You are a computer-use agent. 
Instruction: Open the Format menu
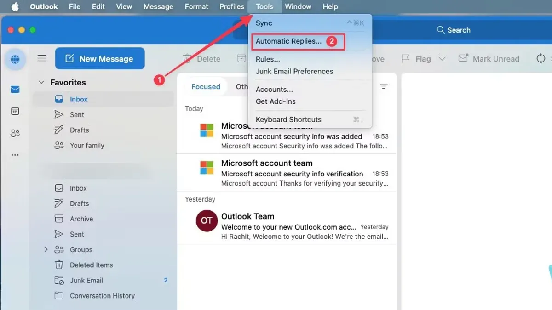click(196, 6)
